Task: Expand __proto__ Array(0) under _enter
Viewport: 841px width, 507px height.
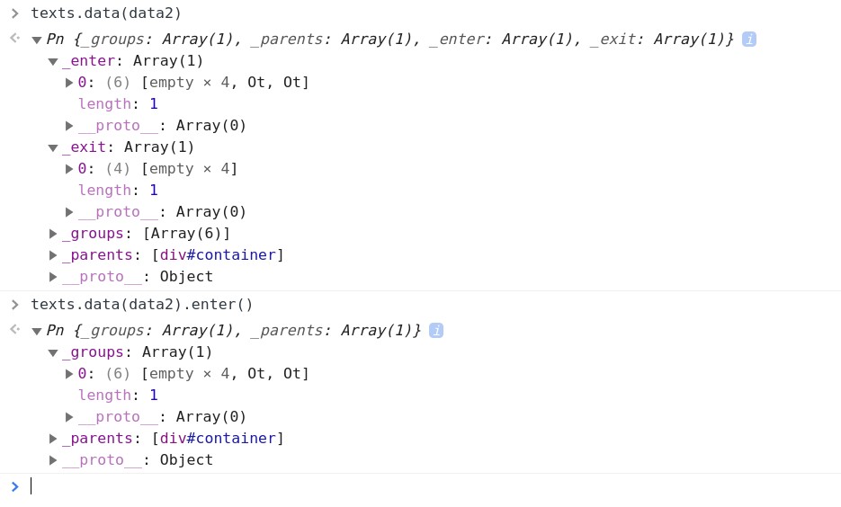Action: coord(69,126)
